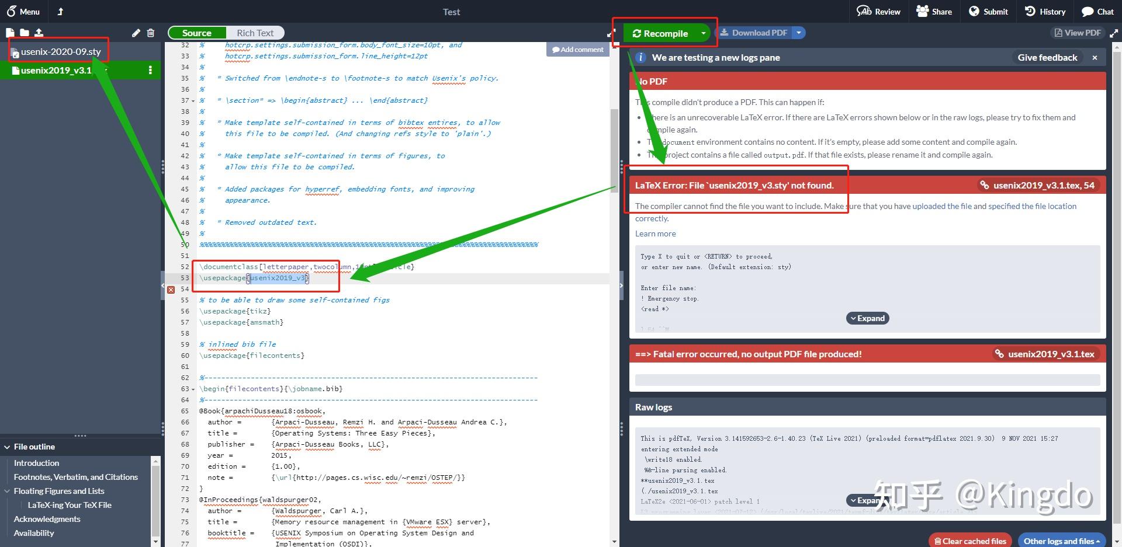Open the project History
Screen dimensions: 1122x547
click(1045, 11)
